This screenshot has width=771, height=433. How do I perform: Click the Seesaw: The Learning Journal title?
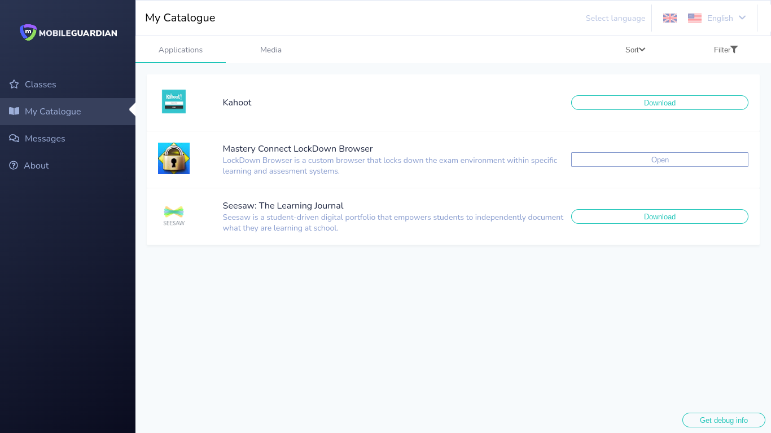click(x=283, y=206)
